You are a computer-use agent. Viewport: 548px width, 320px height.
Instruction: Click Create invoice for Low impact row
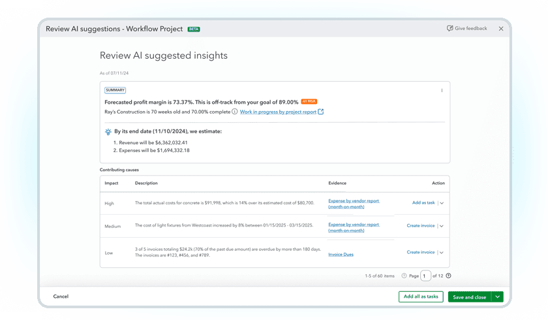click(x=420, y=252)
